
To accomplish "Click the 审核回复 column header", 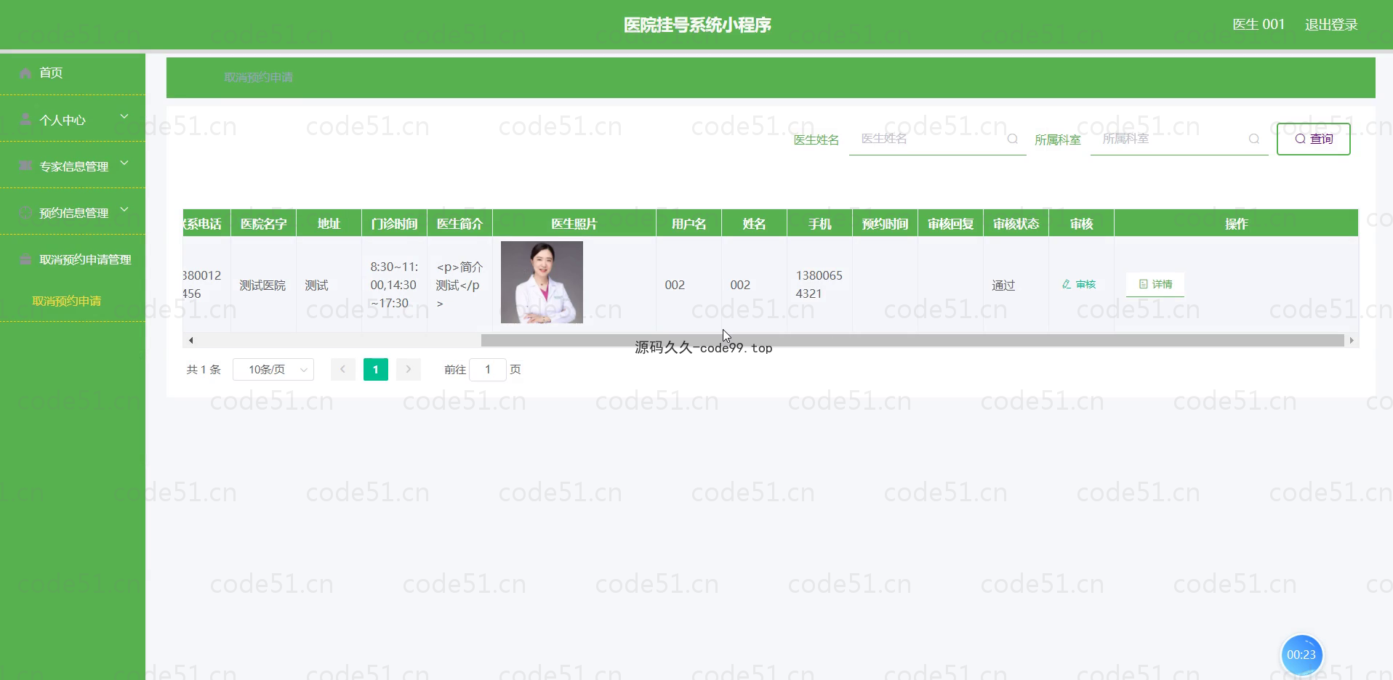I will click(x=950, y=224).
